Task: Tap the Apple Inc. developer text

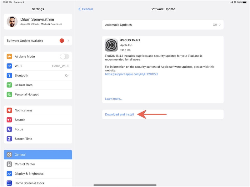Action: (126, 45)
